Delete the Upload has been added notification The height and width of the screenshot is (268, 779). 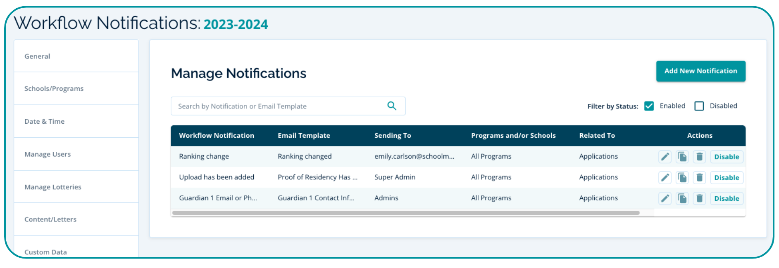(699, 178)
